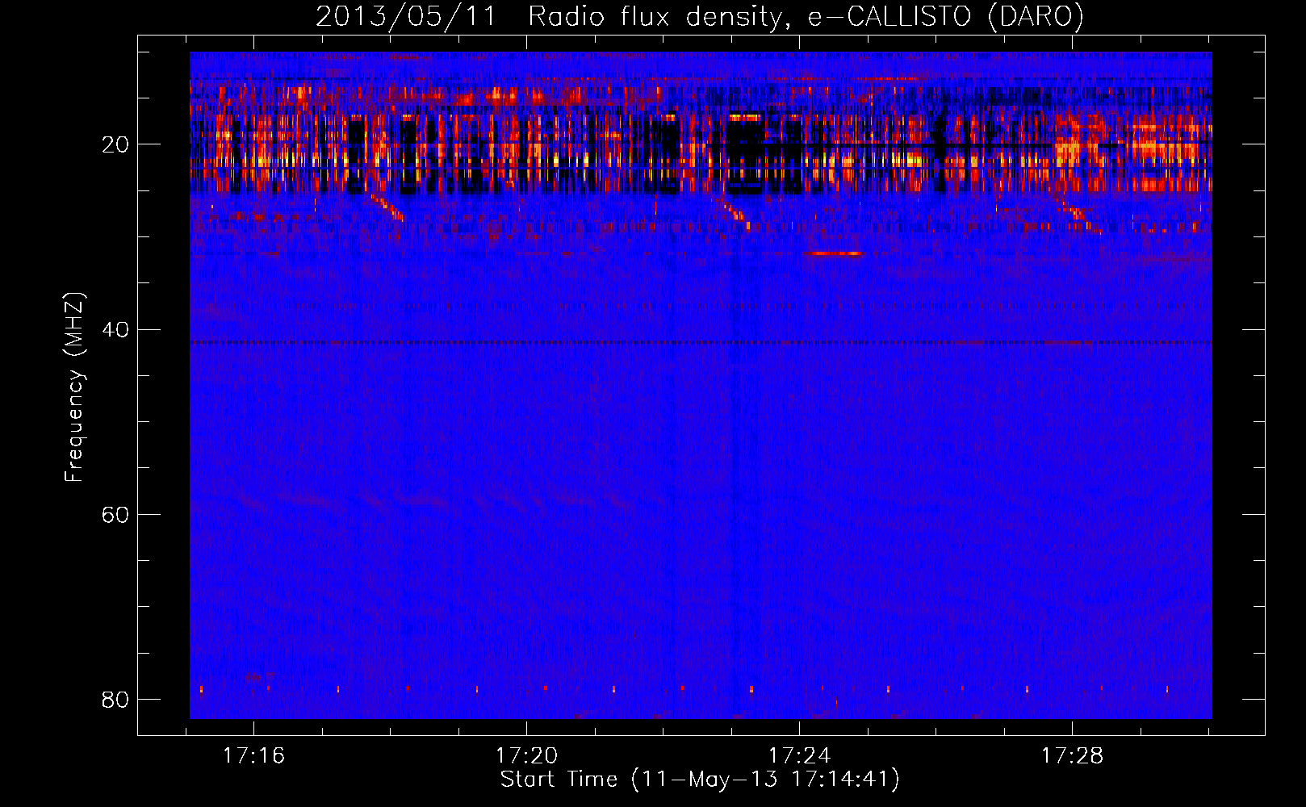Click the dark horizontal line just below 40 MHz
This screenshot has height=807, width=1306.
coord(701,342)
